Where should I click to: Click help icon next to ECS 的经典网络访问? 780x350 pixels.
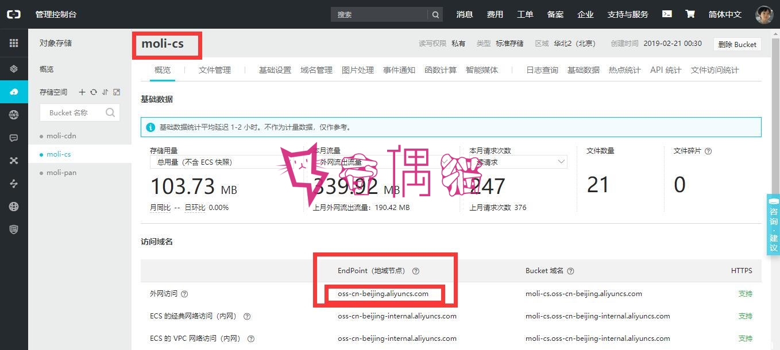[x=247, y=316]
